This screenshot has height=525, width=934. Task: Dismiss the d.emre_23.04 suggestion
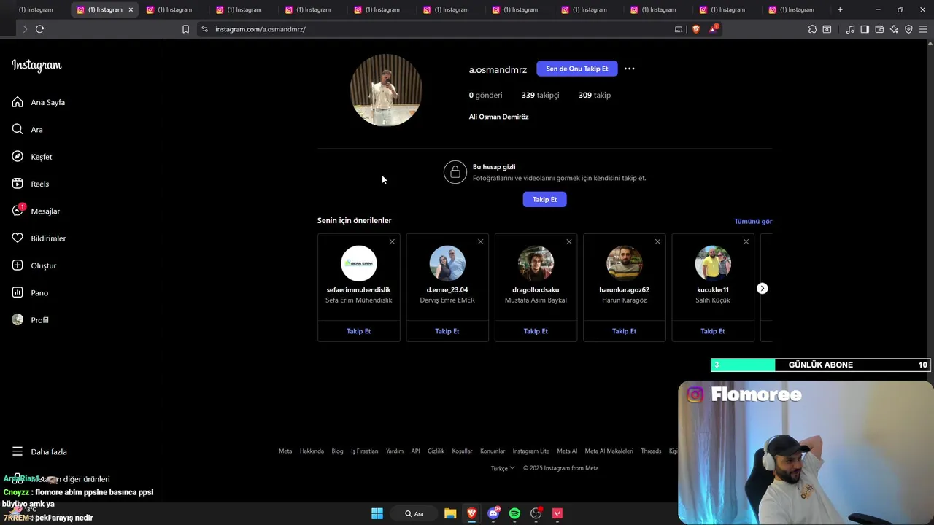coord(480,241)
